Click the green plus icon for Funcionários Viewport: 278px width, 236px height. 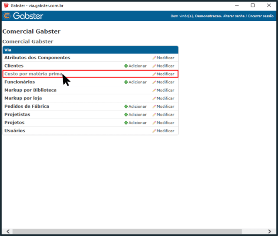(x=126, y=82)
